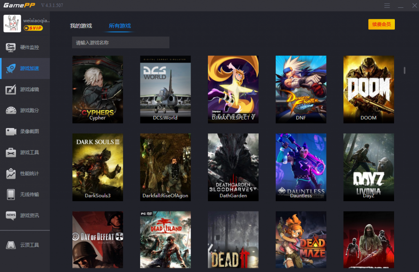The width and height of the screenshot is (419, 272).
Task: Click the 续费会员 renew membership button
Action: (381, 24)
